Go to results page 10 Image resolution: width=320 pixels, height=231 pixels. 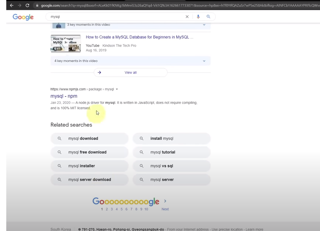146,209
